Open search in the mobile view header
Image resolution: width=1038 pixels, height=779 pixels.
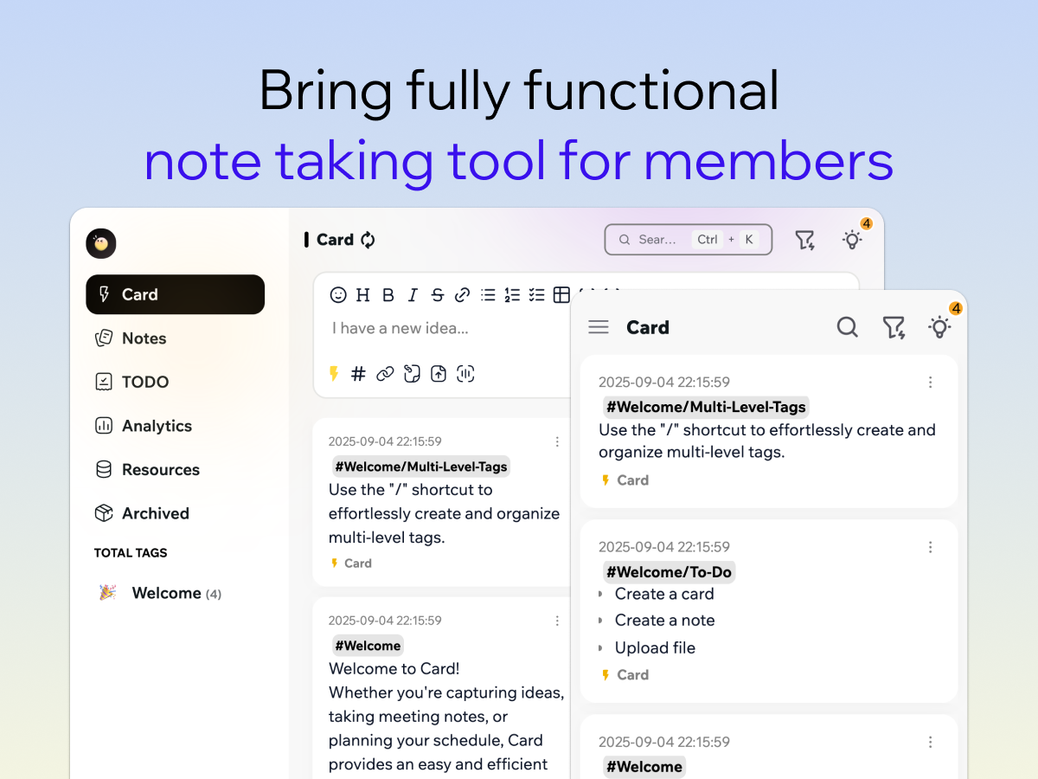tap(848, 327)
